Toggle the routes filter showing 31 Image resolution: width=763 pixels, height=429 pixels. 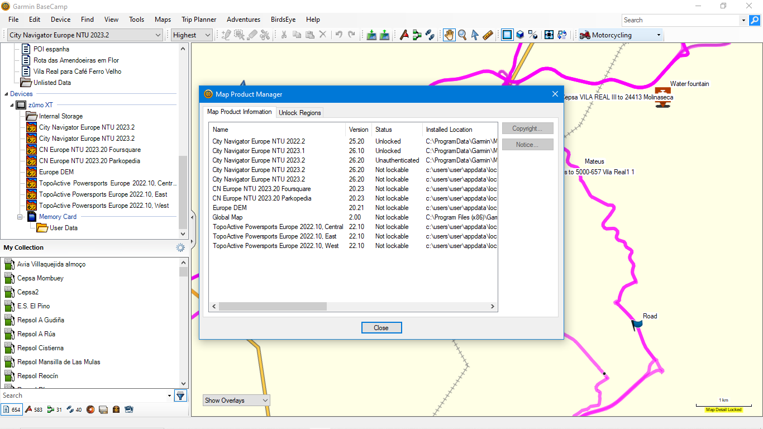55,409
